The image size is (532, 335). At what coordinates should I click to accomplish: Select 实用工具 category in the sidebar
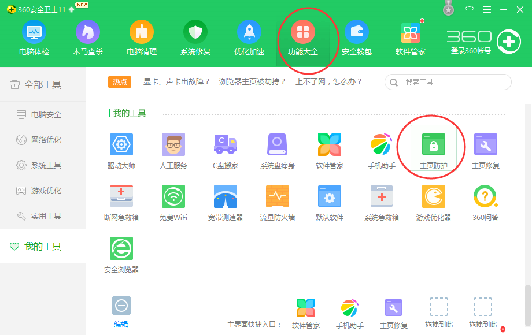point(43,216)
